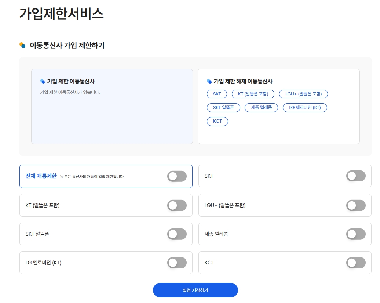Select the KCT chip
The height and width of the screenshot is (303, 380).
coord(217,121)
